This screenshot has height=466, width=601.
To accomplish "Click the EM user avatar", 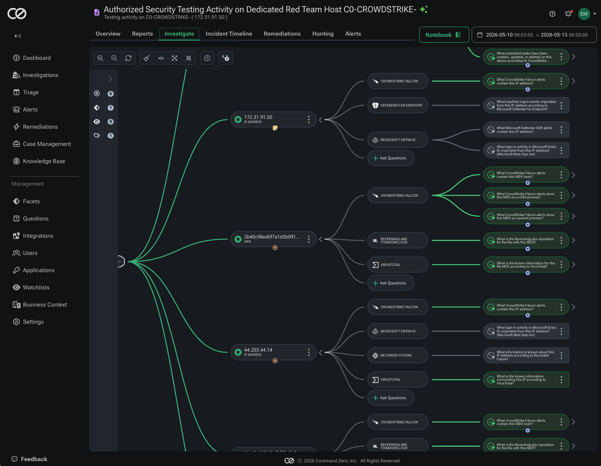I will tap(584, 14).
